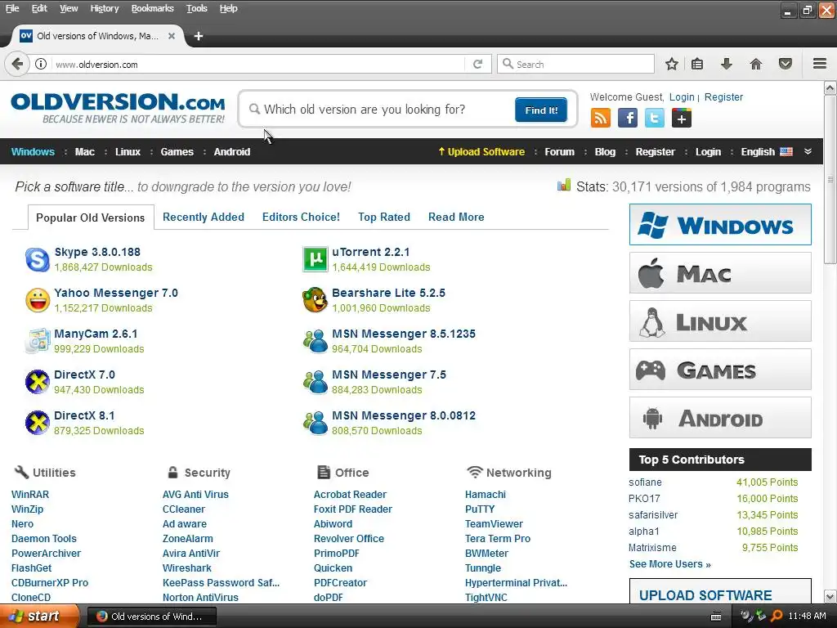Open the large Linux platform banner
This screenshot has height=628, width=837.
pyautogui.click(x=720, y=321)
